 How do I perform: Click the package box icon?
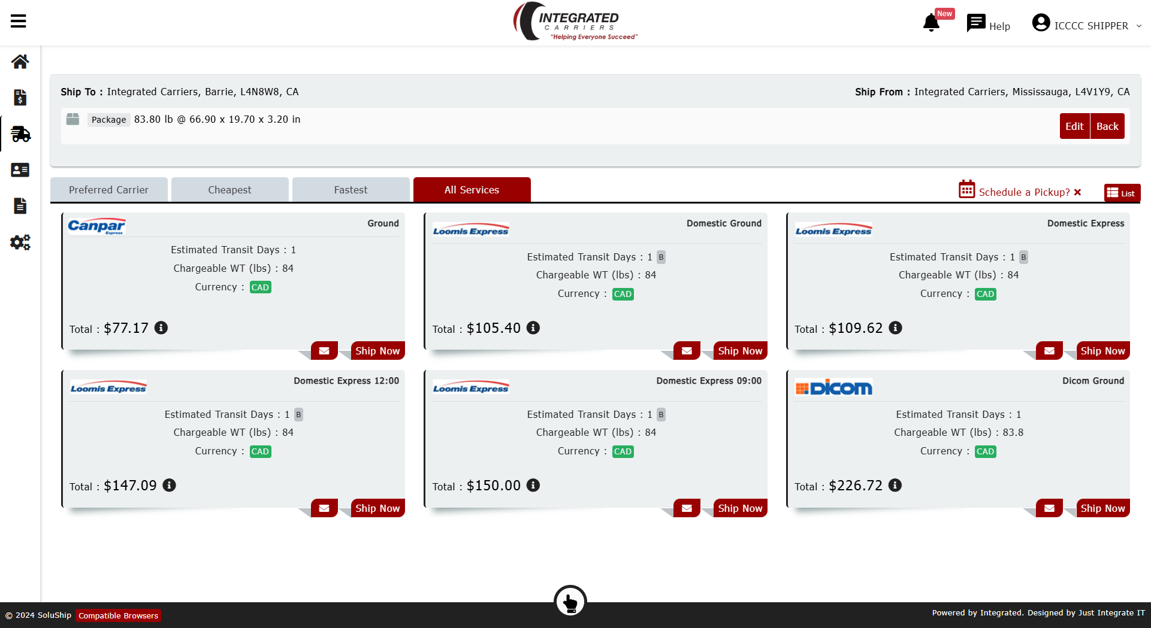[x=72, y=119]
